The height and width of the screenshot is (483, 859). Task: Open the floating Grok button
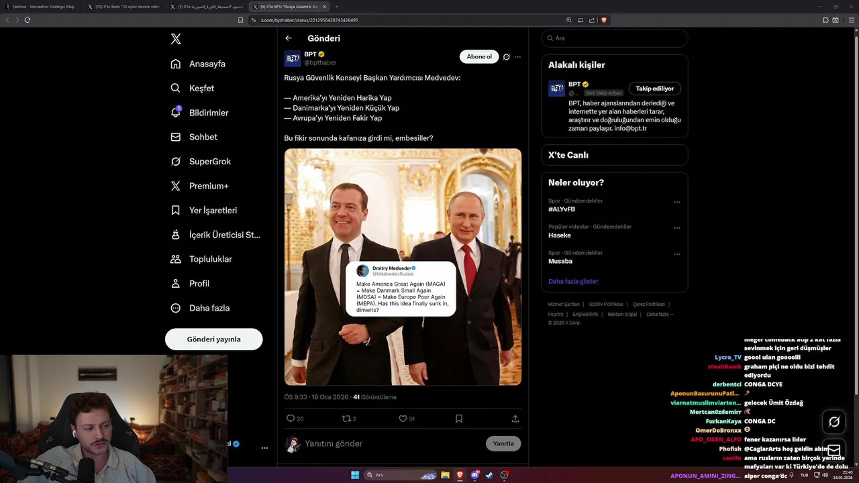(834, 422)
